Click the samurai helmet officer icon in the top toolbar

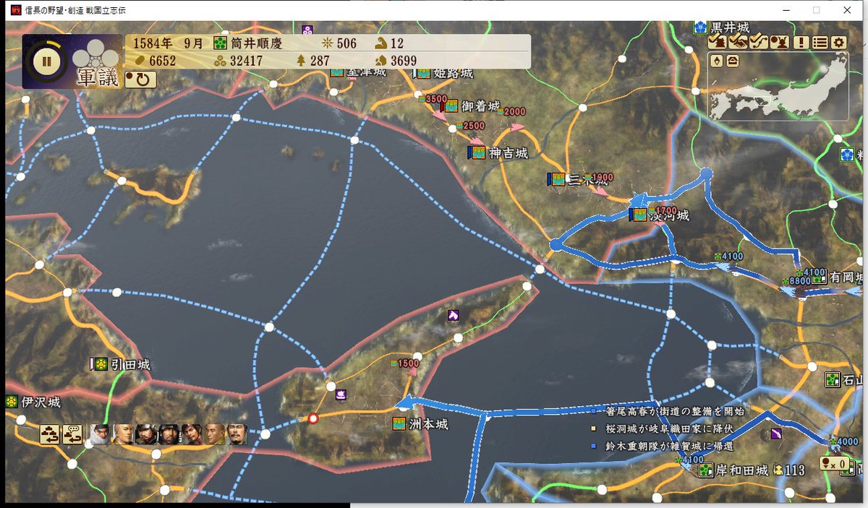click(778, 42)
